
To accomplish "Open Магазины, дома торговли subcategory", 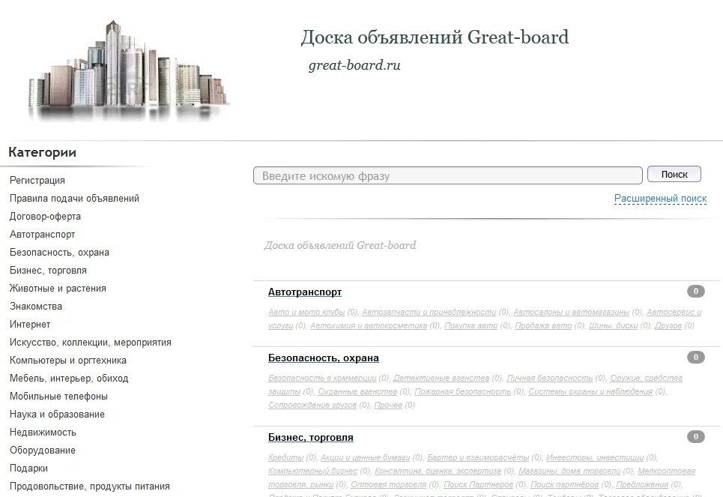I will coord(569,472).
